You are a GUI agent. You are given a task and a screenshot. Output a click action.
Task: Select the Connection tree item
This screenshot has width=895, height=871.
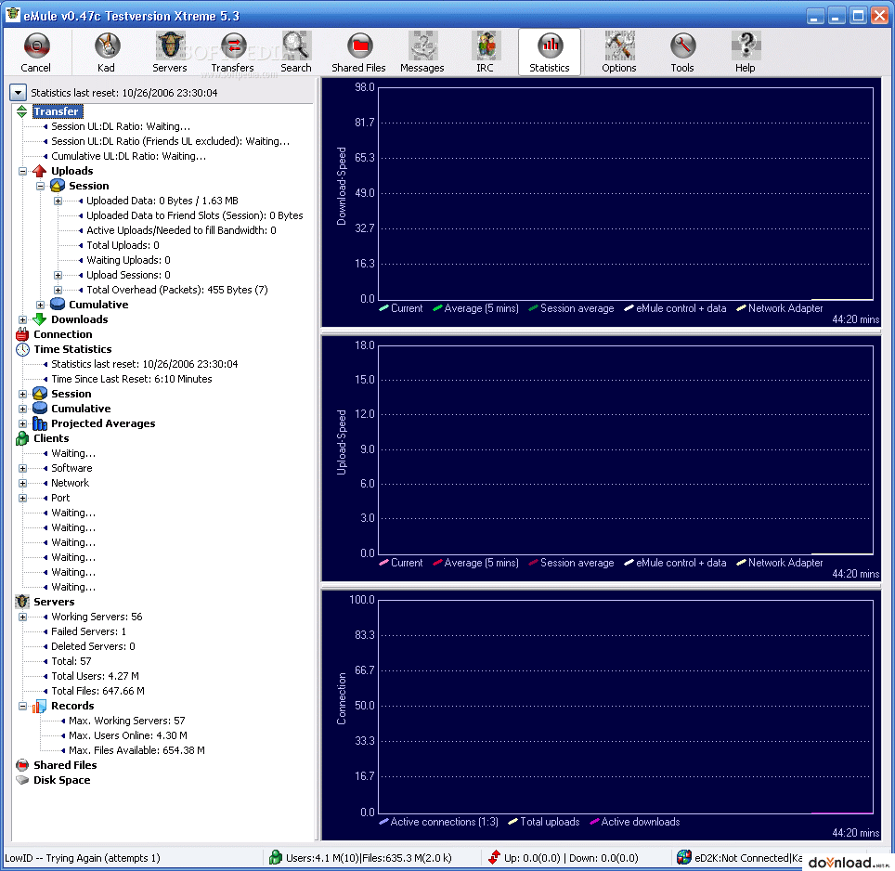click(63, 334)
